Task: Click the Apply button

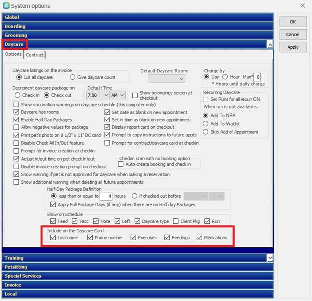Action: [x=293, y=47]
